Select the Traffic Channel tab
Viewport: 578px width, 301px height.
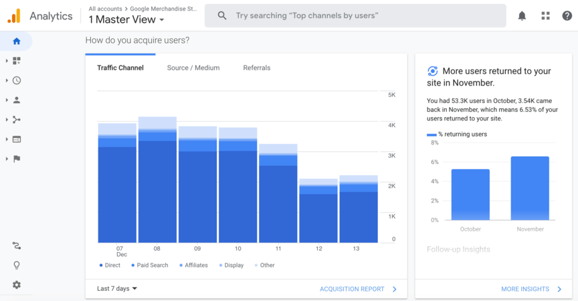120,68
